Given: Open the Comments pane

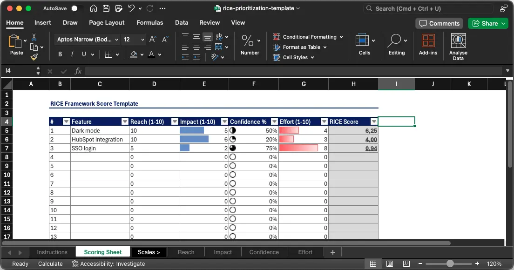Looking at the screenshot, I should [x=439, y=23].
